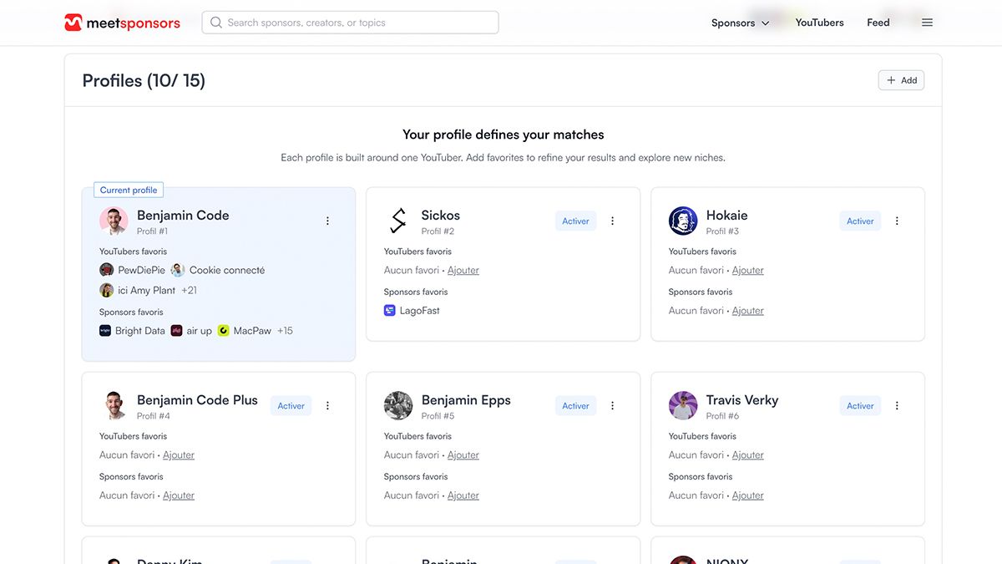Viewport: 1002px width, 564px height.
Task: Open three-dot menu on Benjamin Code profile
Action: tap(327, 221)
